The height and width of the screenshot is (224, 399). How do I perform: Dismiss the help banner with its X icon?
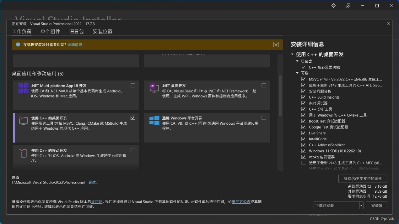[x=276, y=44]
